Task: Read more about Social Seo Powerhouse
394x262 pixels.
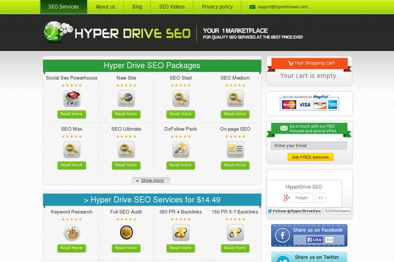Action: click(x=72, y=114)
